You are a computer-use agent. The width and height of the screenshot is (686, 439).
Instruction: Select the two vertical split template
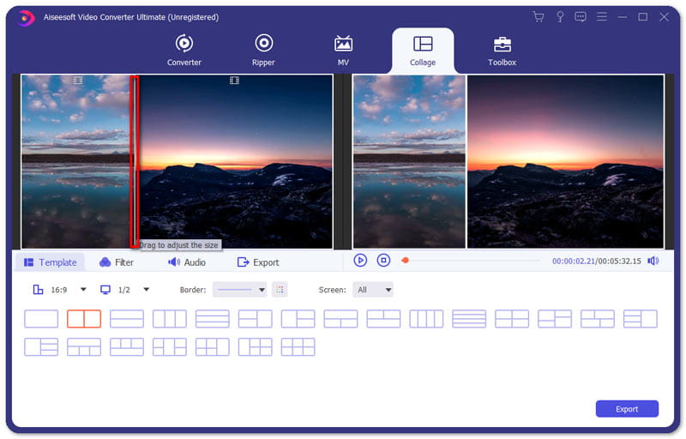pos(84,319)
